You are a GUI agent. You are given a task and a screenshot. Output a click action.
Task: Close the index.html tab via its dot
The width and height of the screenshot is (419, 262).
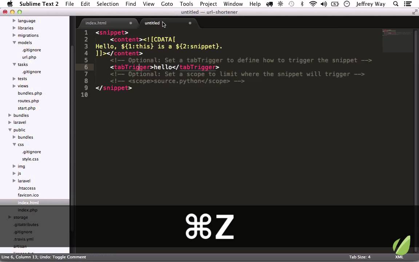(x=131, y=23)
